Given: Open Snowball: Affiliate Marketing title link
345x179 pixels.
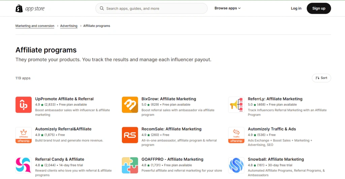Looking at the screenshot, I should 276,159.
